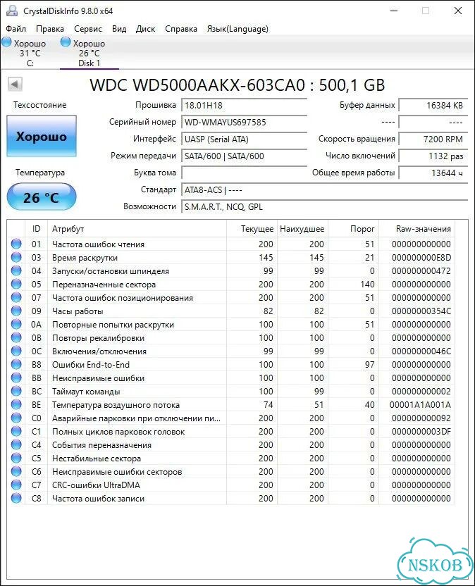475x586 pixels.
Task: Select the Disk 1 status tab
Action: (89, 53)
